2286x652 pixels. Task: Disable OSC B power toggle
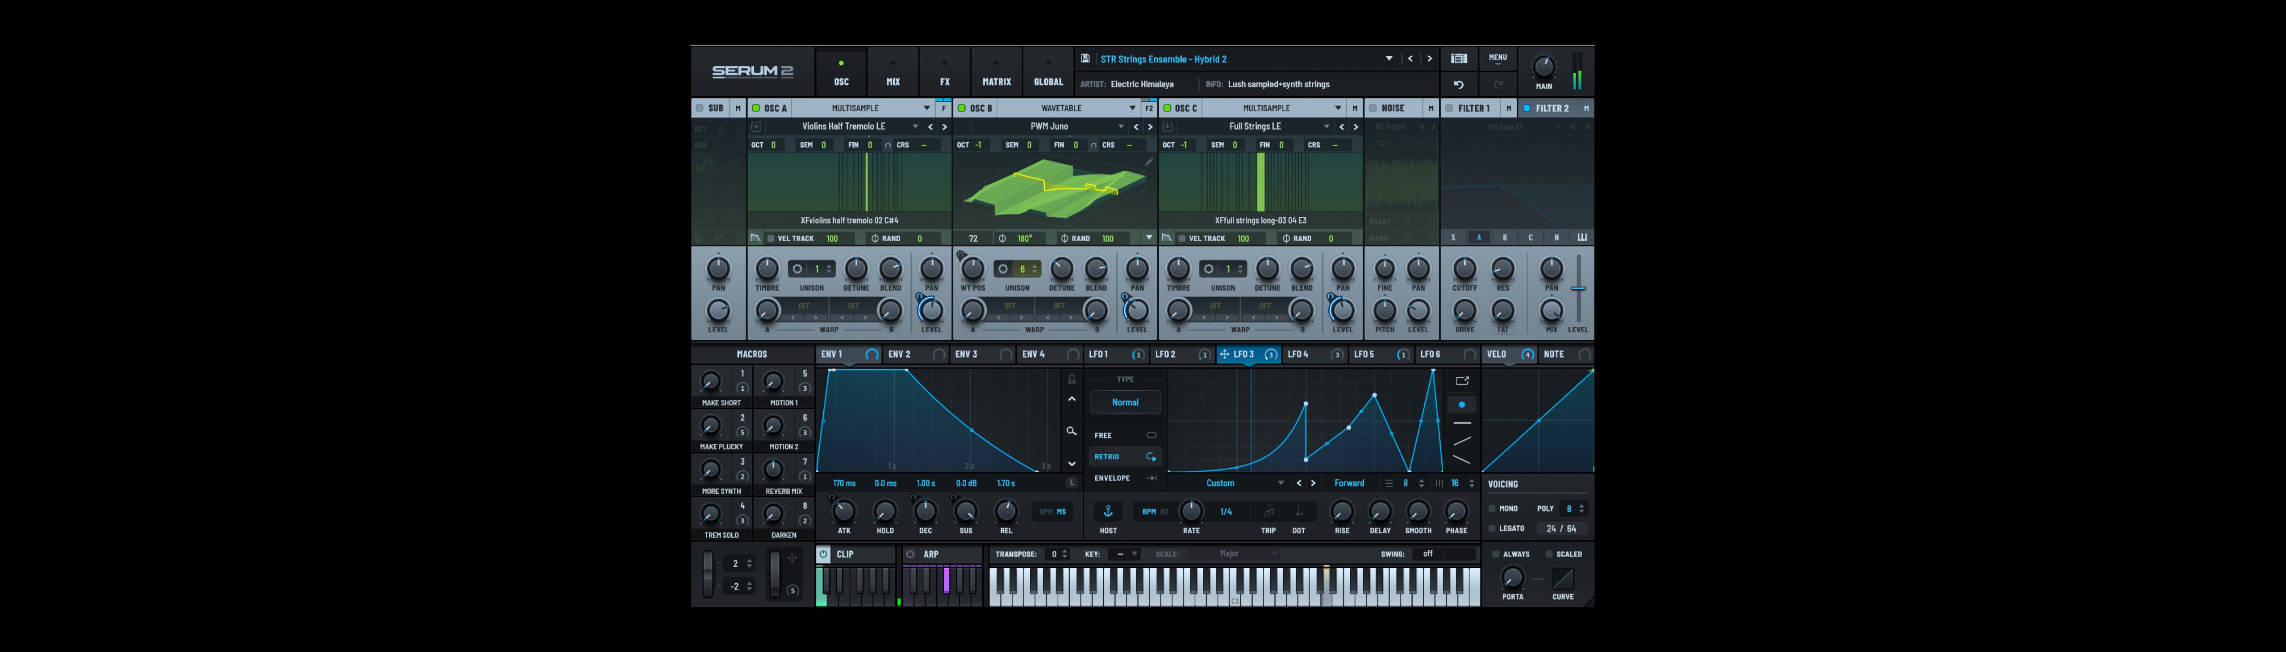pyautogui.click(x=961, y=108)
